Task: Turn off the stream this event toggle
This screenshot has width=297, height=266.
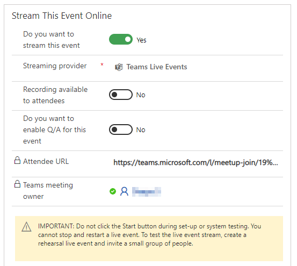Action: pyautogui.click(x=121, y=39)
